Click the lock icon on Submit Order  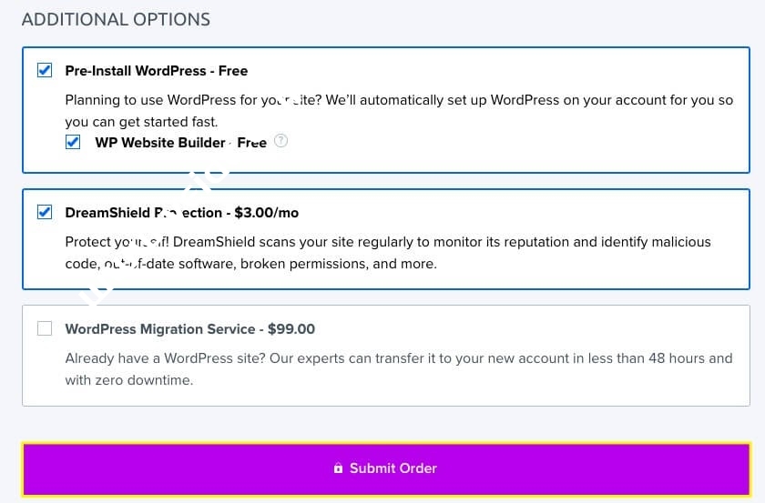tap(338, 468)
